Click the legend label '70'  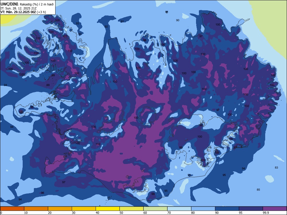(169, 213)
